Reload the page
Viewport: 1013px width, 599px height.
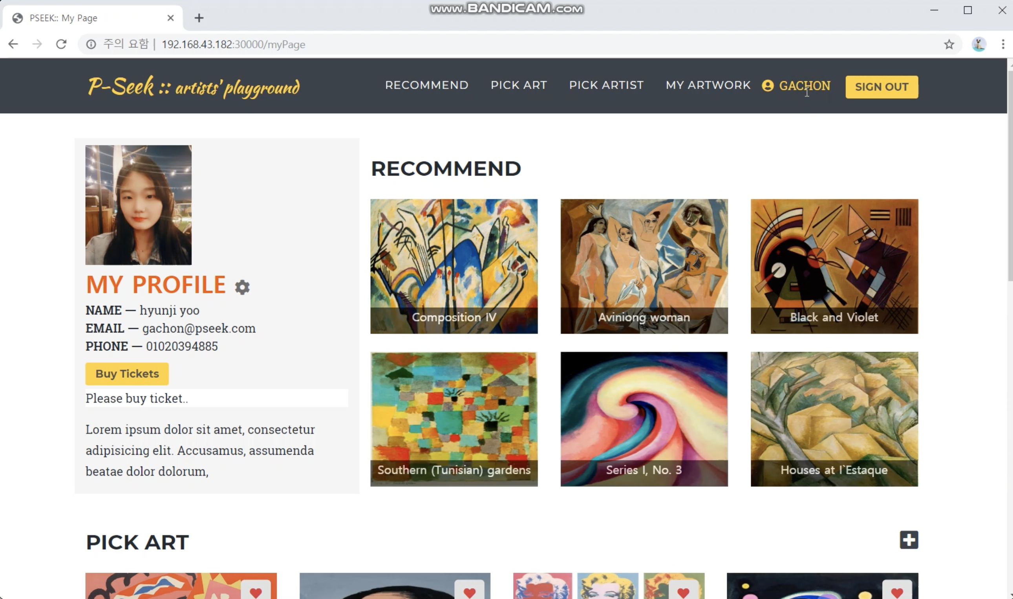pyautogui.click(x=61, y=44)
